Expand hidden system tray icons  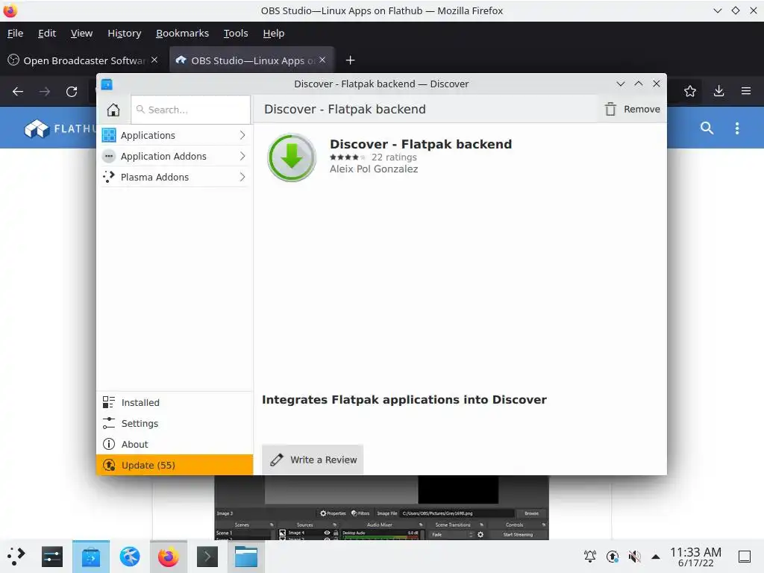click(x=656, y=557)
